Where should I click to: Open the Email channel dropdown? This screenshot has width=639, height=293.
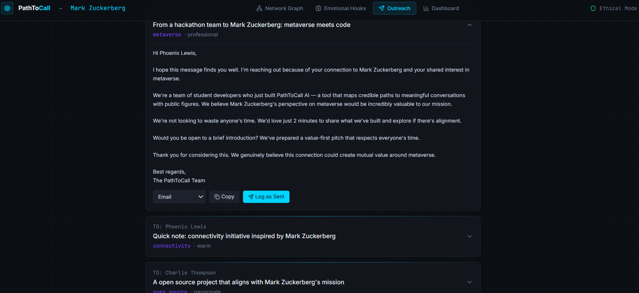(179, 197)
